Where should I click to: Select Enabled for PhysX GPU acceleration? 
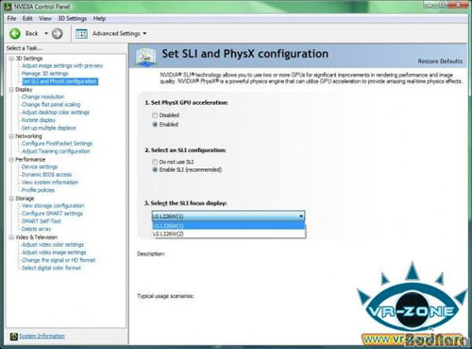tap(155, 124)
